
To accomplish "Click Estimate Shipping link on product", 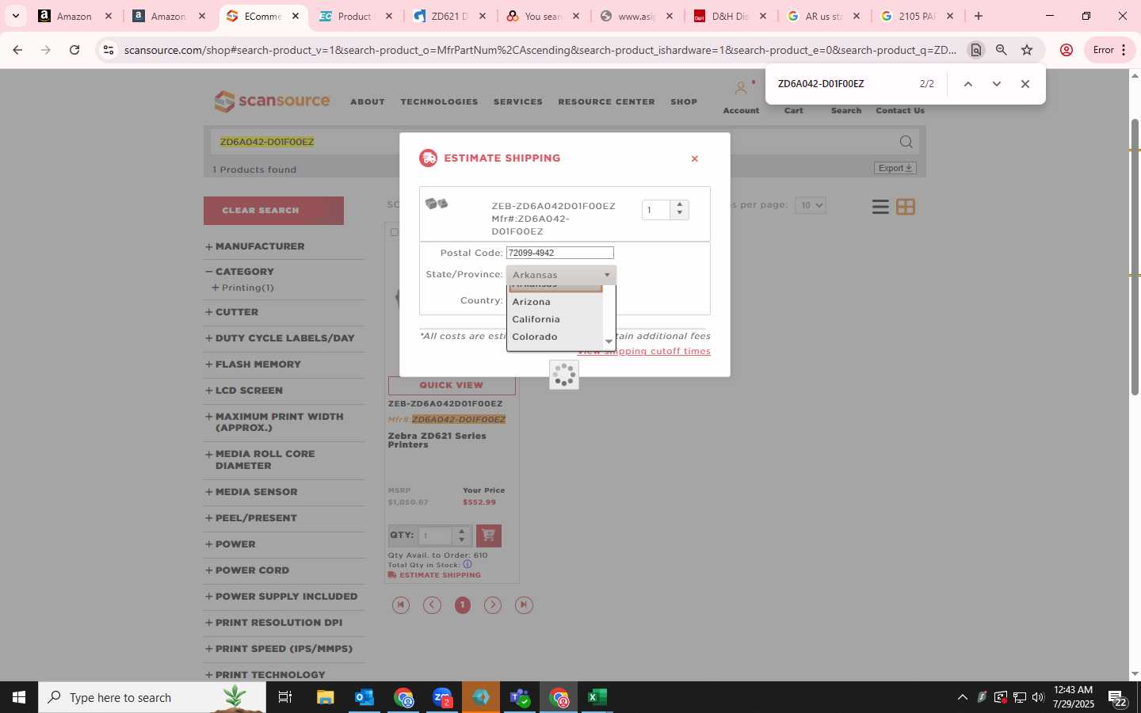I will pos(434,575).
